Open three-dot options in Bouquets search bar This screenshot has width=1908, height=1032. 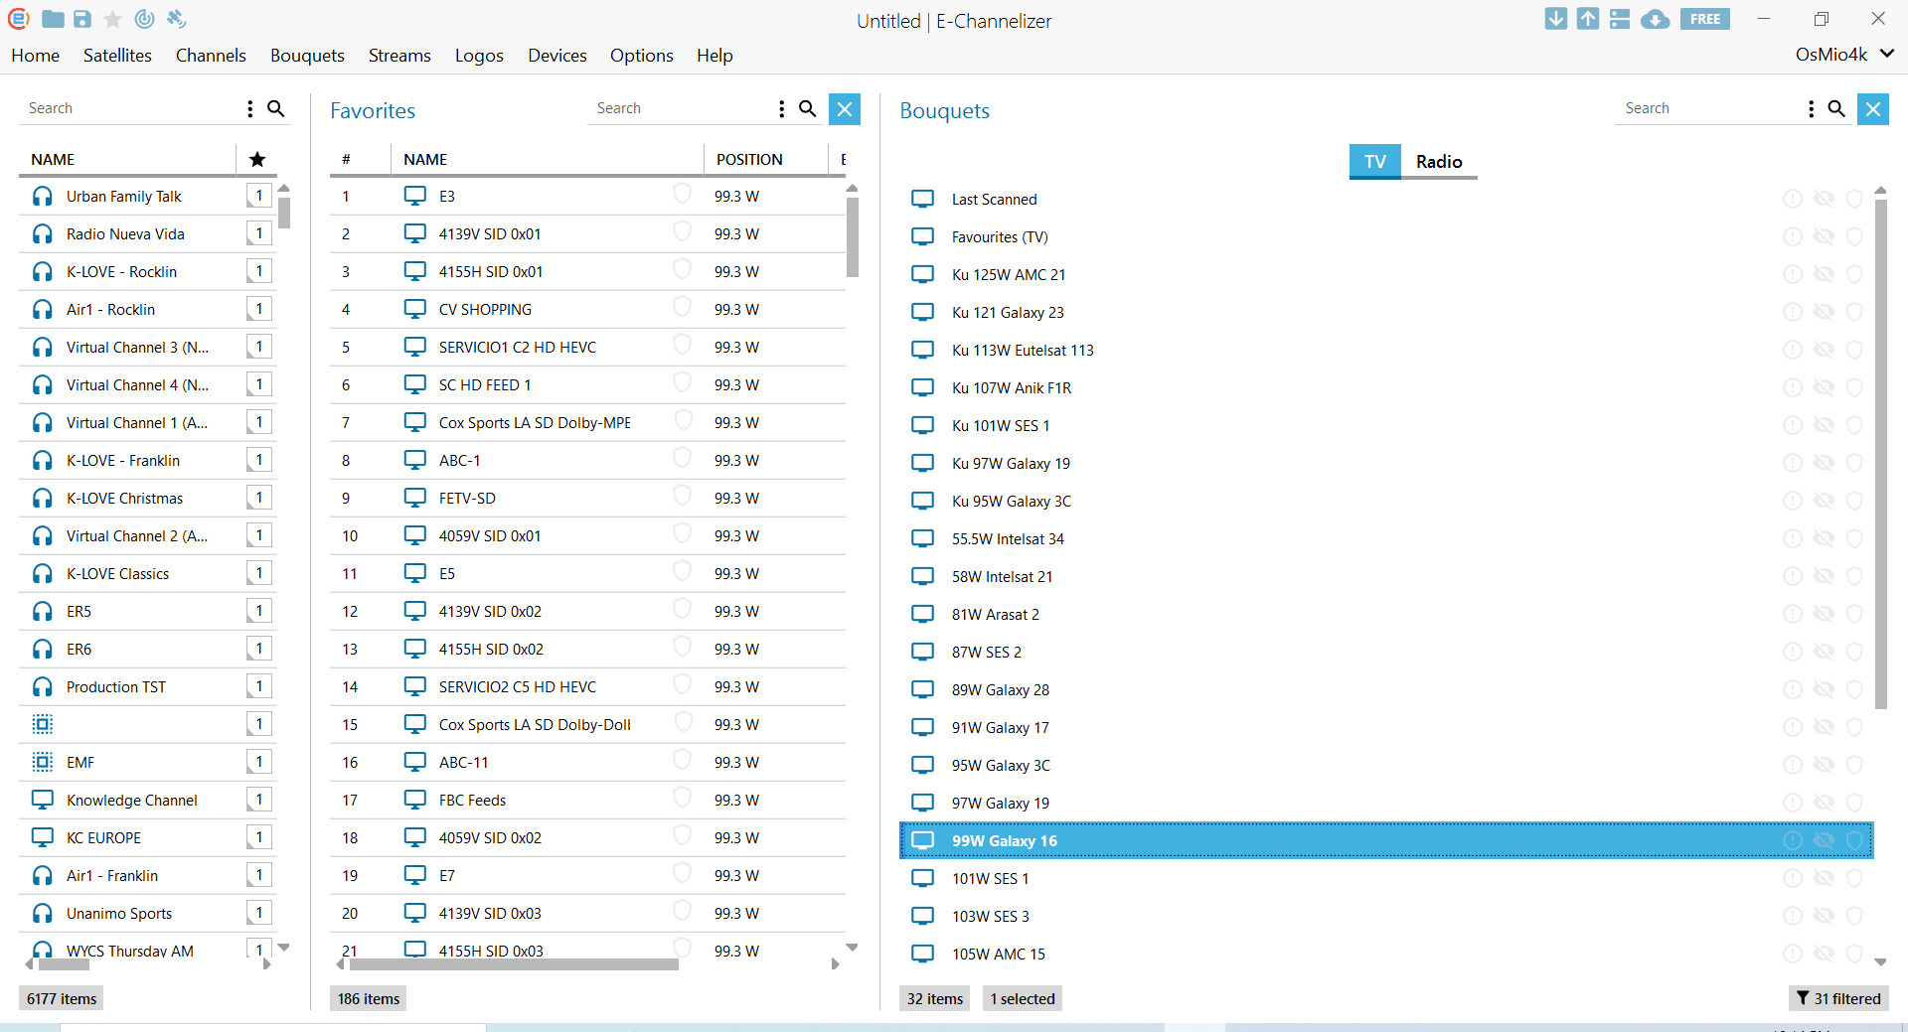tap(1811, 109)
